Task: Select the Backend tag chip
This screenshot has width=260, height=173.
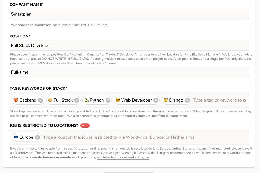Action: point(28,100)
